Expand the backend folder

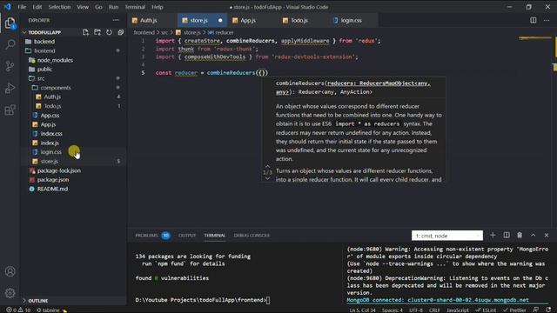[44, 42]
